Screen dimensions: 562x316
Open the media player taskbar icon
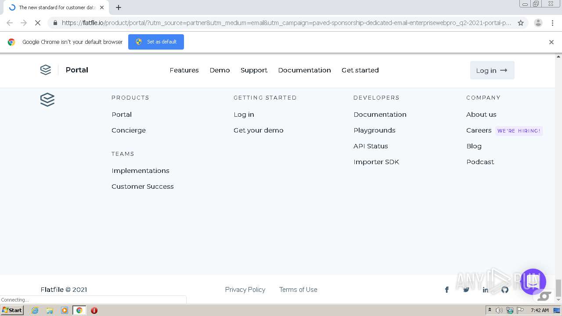pos(65,310)
